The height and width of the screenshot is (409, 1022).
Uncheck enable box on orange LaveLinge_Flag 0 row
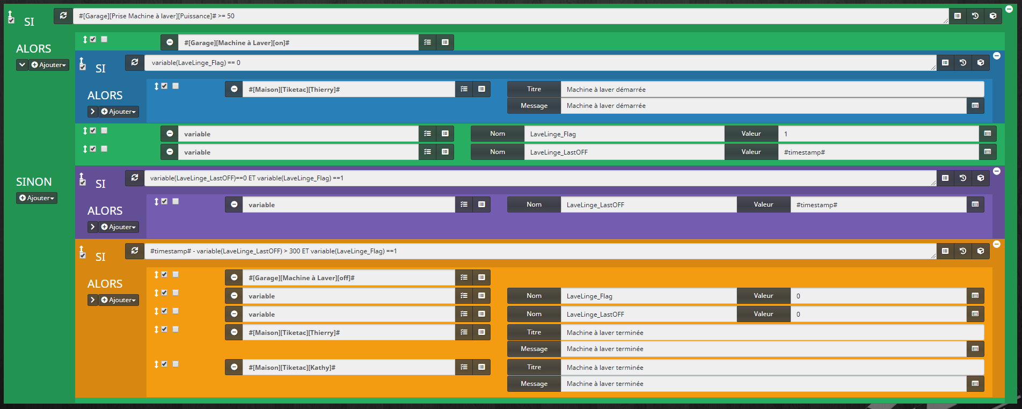164,293
